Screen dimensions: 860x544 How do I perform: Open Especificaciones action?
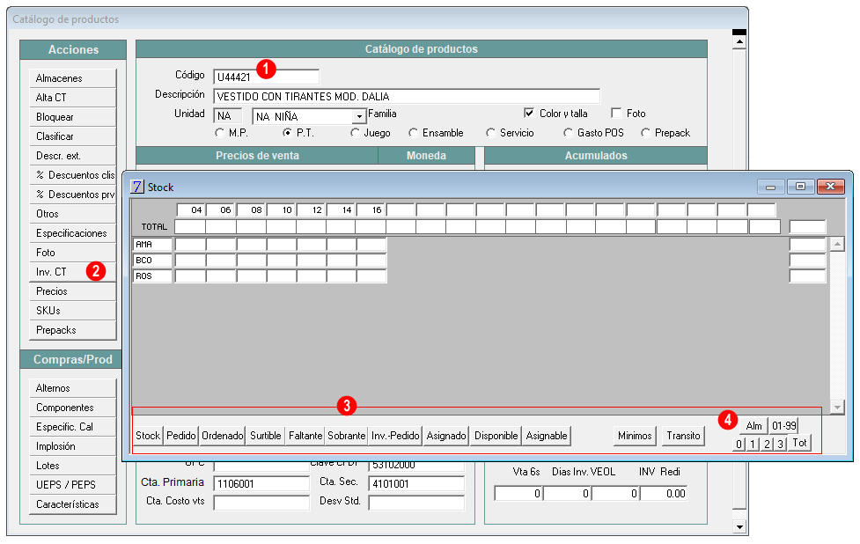[x=72, y=233]
